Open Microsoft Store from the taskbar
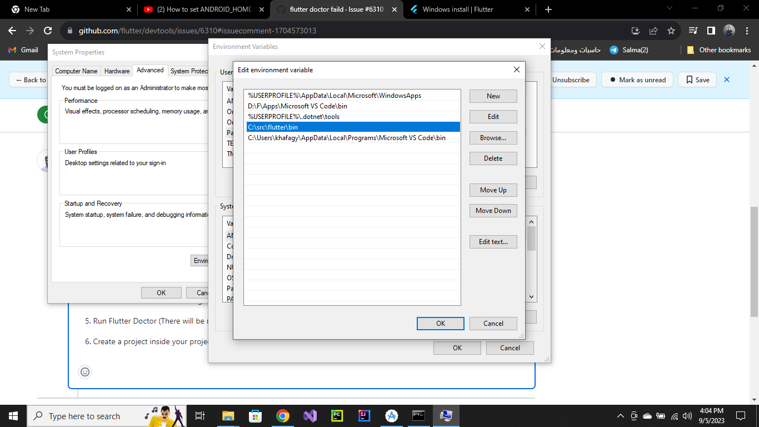The height and width of the screenshot is (427, 759). click(x=255, y=415)
